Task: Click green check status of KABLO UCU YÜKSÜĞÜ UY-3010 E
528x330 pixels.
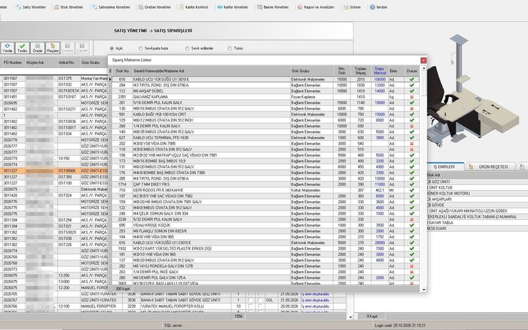Action: (411, 79)
